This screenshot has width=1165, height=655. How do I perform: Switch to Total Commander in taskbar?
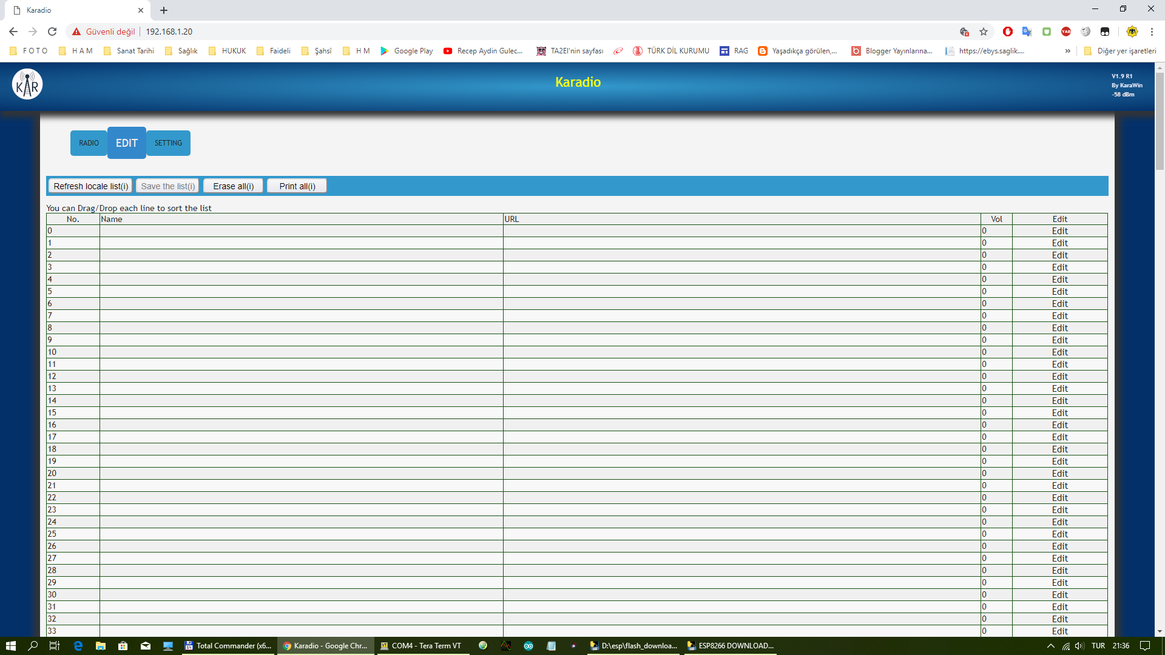coord(229,646)
